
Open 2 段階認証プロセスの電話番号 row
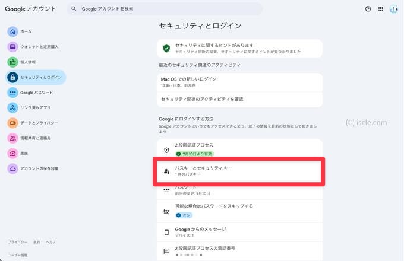[x=239, y=252]
